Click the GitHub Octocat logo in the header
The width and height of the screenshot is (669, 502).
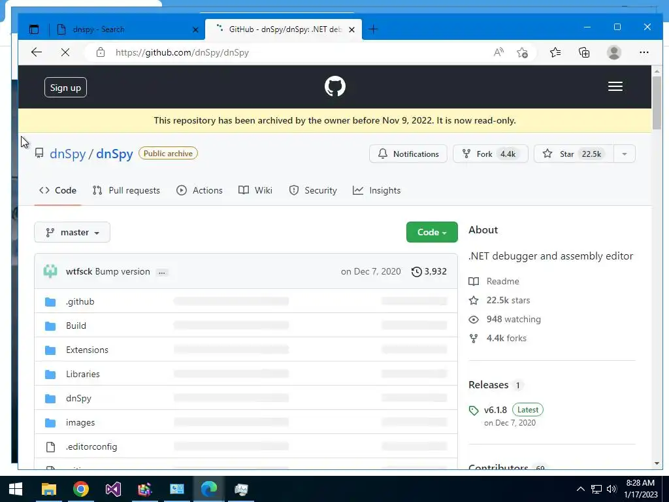(335, 87)
